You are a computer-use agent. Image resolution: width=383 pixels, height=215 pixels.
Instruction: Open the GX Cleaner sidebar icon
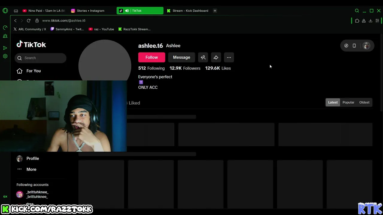(x=5, y=36)
